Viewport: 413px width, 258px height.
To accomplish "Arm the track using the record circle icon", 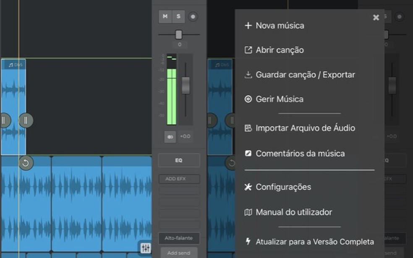I will coord(192,17).
